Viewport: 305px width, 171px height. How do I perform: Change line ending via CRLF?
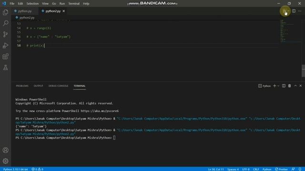coord(256,169)
